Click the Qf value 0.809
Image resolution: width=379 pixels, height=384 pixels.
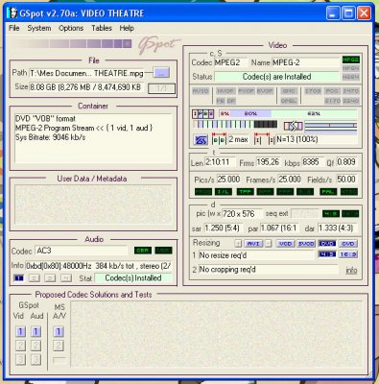346,162
